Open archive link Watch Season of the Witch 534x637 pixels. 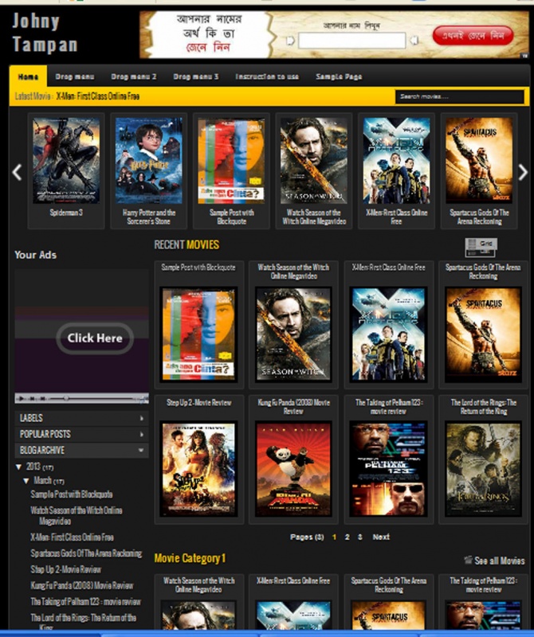76,515
